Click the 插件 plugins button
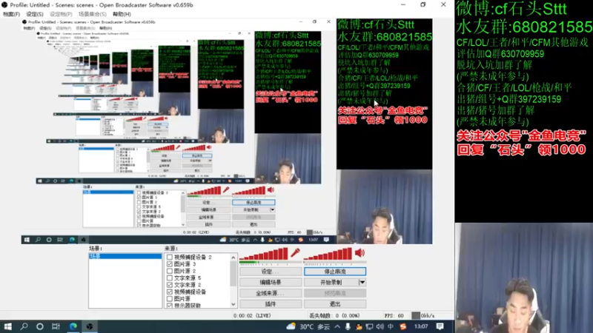 tap(271, 304)
